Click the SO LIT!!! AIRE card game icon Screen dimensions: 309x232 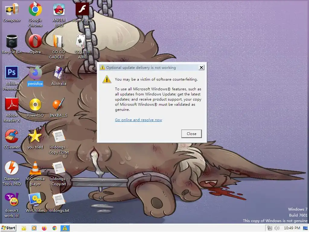pyautogui.click(x=82, y=47)
